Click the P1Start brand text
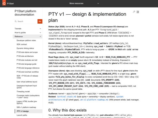Screen dimensions: 158x118 [10, 3]
